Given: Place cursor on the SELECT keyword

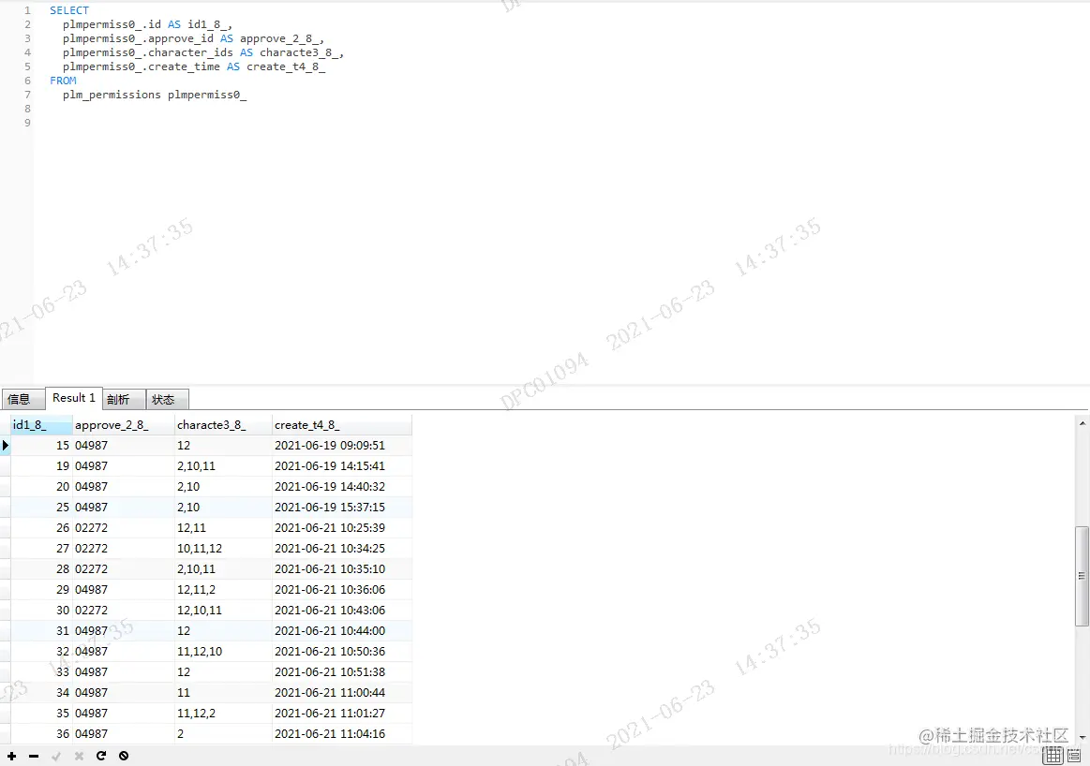Looking at the screenshot, I should pyautogui.click(x=68, y=10).
